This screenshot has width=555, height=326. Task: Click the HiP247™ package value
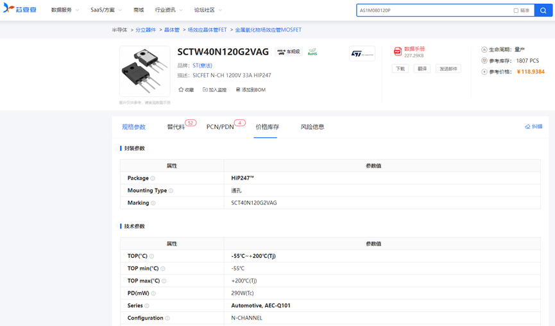pos(243,178)
